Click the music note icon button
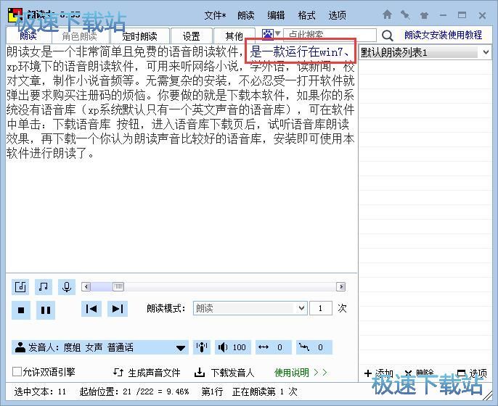 coord(44,287)
